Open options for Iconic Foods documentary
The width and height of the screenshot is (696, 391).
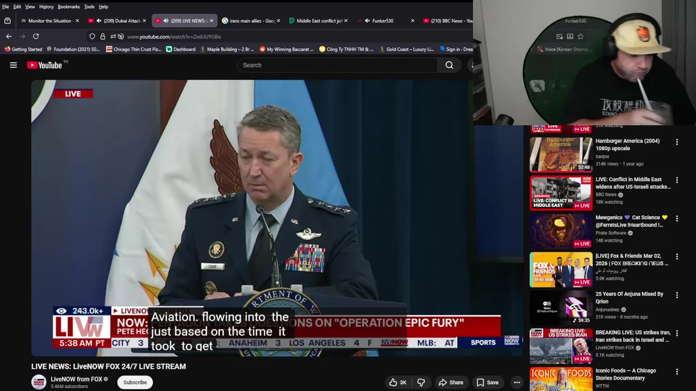(x=677, y=371)
